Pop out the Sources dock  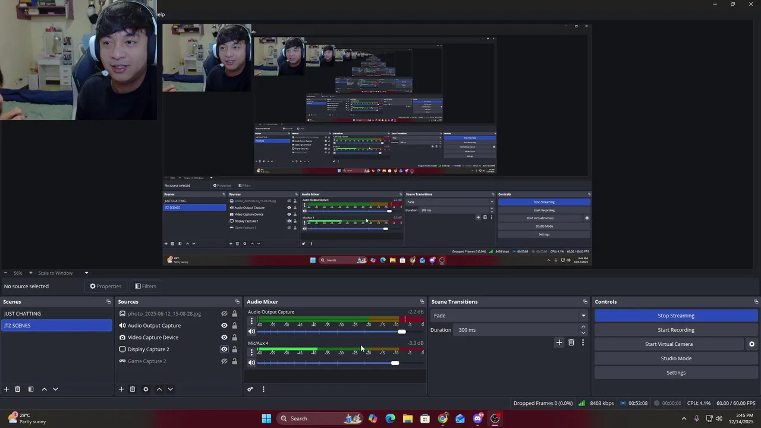pyautogui.click(x=237, y=302)
